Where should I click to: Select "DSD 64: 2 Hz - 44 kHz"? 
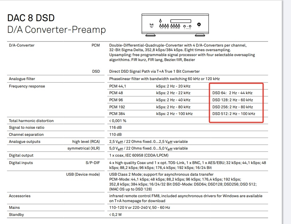[x=232, y=93]
